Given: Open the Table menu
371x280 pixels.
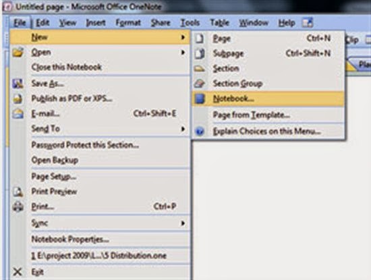Looking at the screenshot, I should tap(220, 23).
